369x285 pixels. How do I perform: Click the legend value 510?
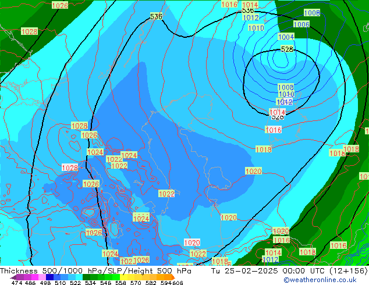pos(61,283)
